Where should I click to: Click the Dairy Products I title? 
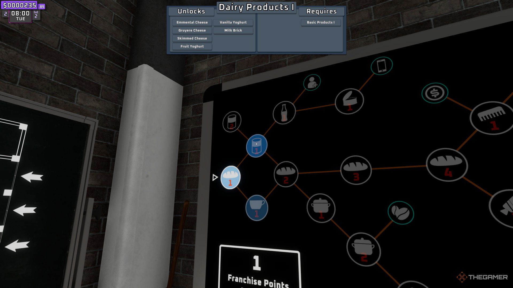[256, 7]
